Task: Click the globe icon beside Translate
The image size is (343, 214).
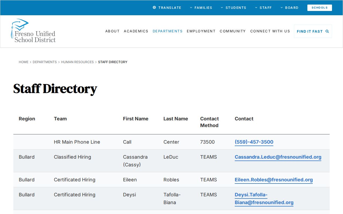Action: [x=154, y=7]
